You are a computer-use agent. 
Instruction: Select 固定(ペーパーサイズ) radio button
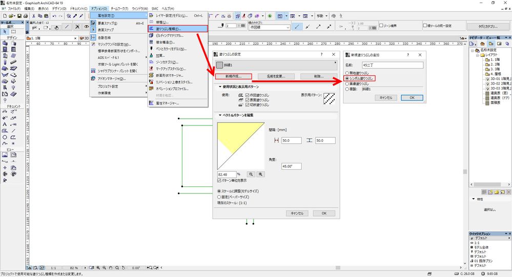(219, 197)
